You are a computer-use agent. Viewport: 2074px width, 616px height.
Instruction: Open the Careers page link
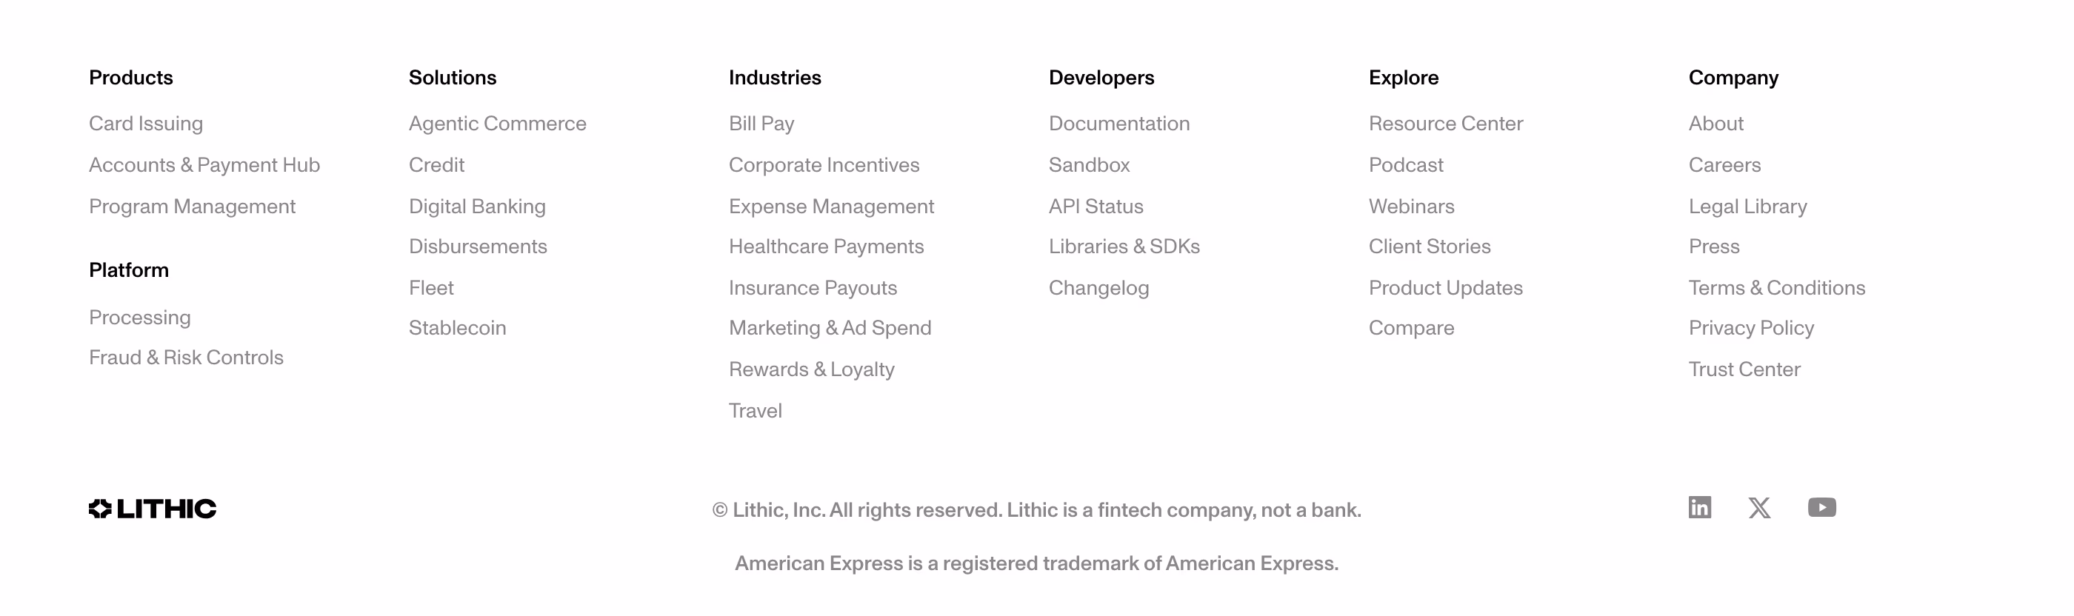click(x=1724, y=165)
